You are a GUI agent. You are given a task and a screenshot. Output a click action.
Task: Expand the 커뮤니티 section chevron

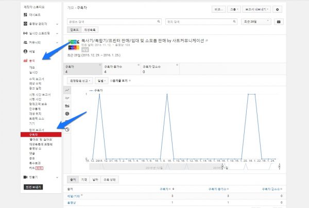[x=57, y=43]
